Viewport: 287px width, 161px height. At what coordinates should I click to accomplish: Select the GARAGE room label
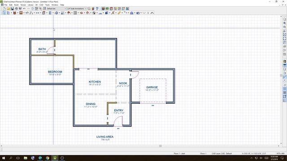click(x=152, y=87)
